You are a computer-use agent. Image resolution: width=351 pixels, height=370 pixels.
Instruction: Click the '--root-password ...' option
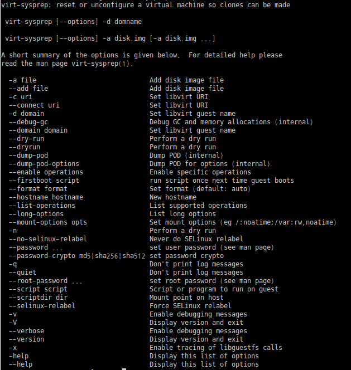tap(46, 281)
